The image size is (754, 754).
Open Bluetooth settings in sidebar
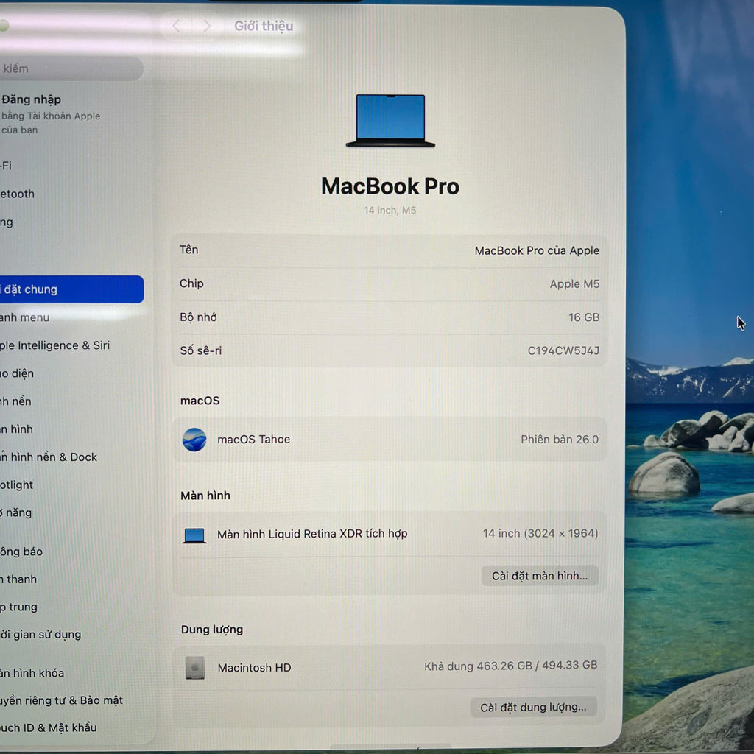tap(18, 194)
